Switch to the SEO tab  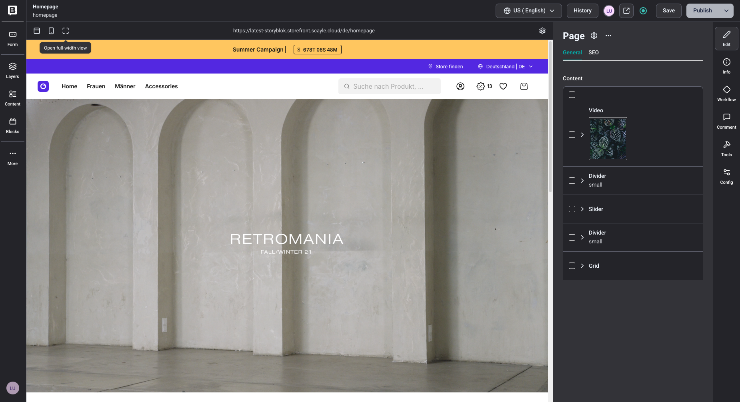(593, 52)
